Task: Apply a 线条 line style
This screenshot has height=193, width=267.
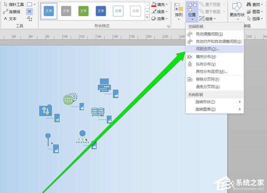Action: click(x=160, y=11)
